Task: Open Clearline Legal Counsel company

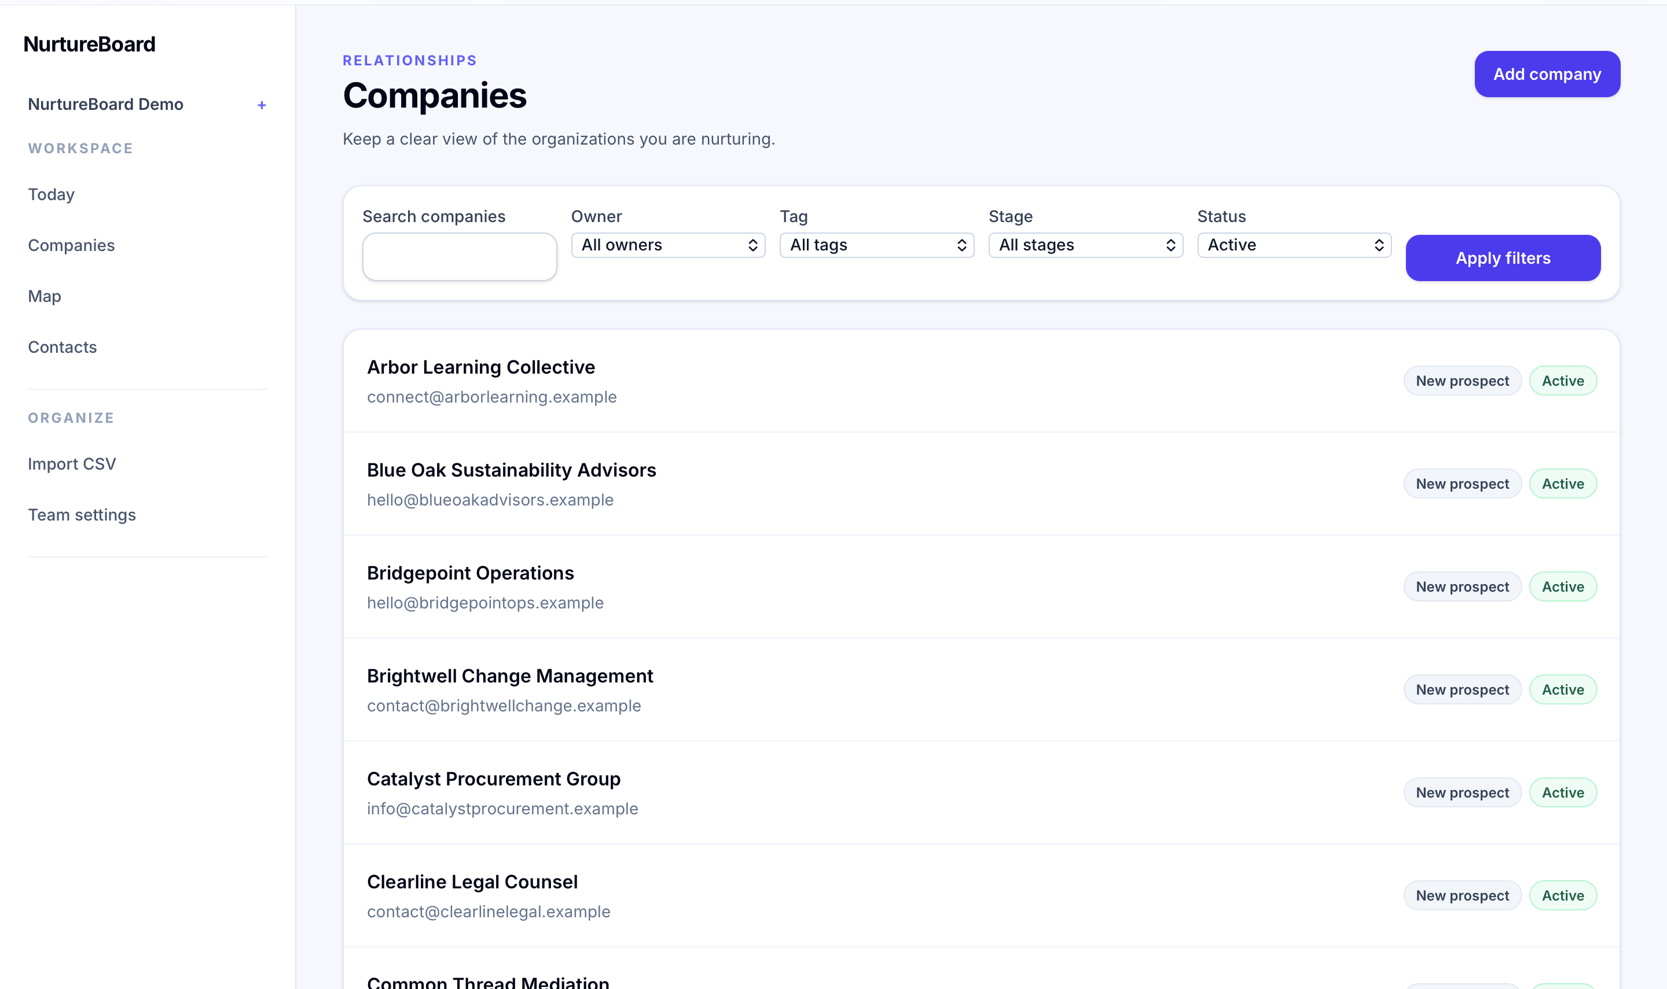Action: coord(472,881)
